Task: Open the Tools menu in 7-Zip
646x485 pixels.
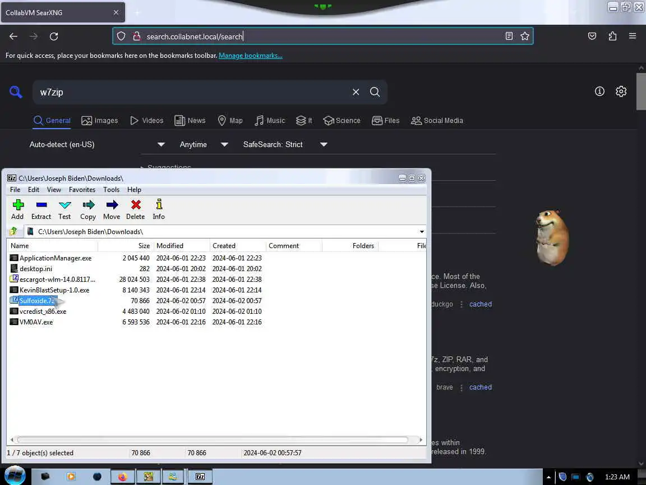Action: [x=111, y=190]
